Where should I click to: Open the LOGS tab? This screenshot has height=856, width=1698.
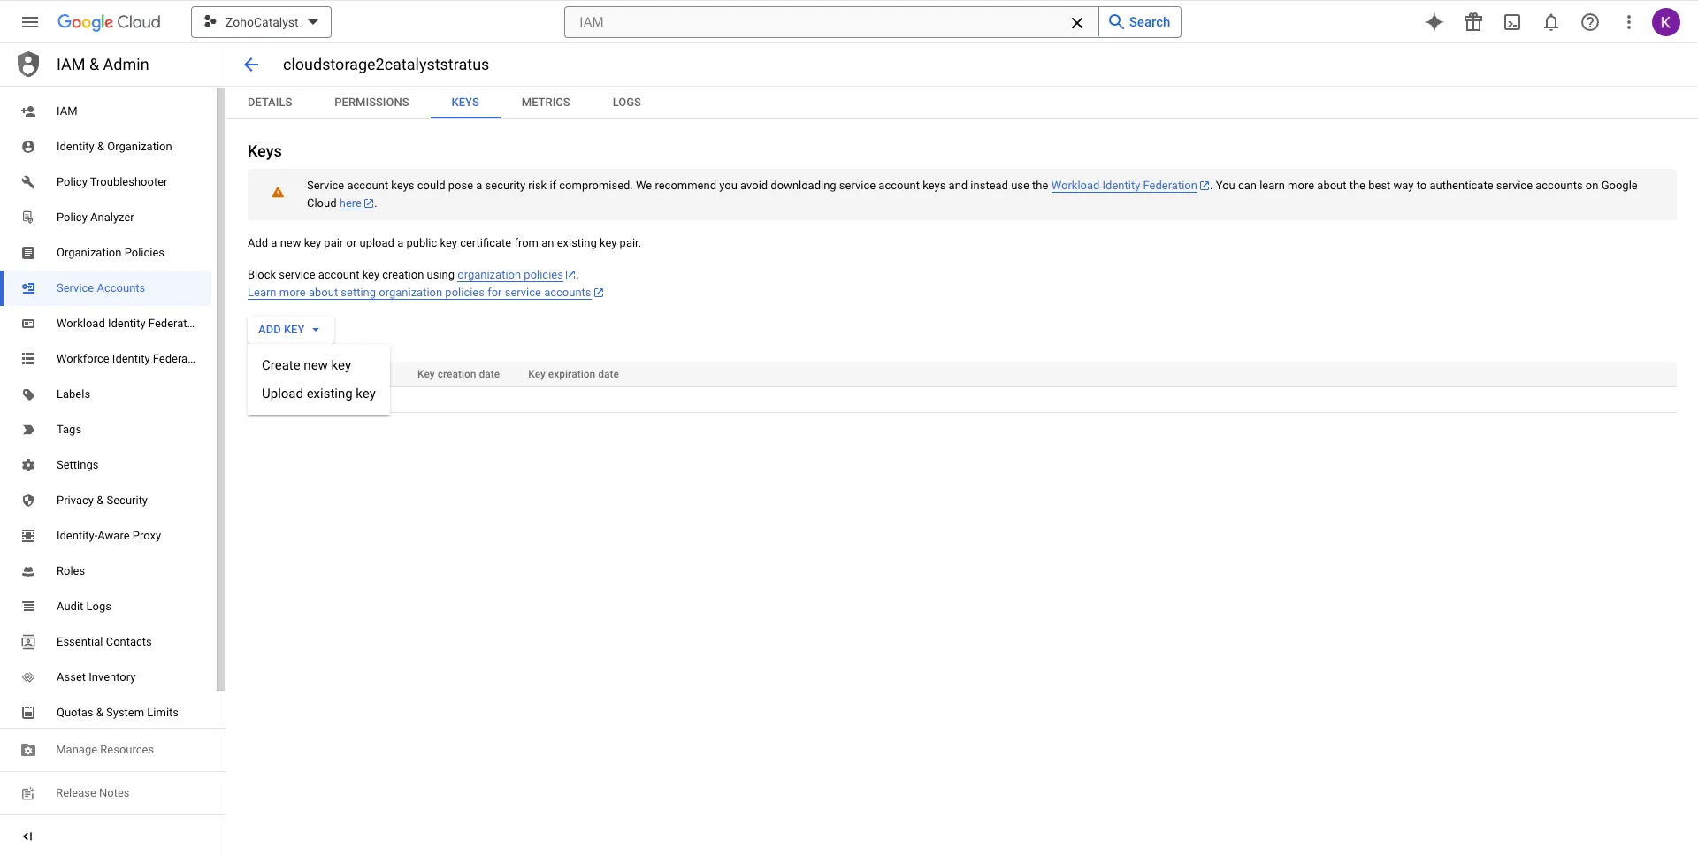(x=627, y=103)
